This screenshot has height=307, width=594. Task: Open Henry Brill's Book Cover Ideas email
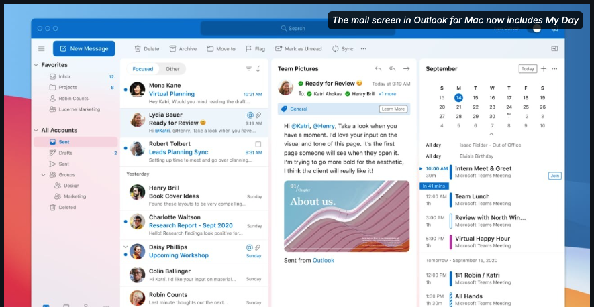click(x=194, y=196)
